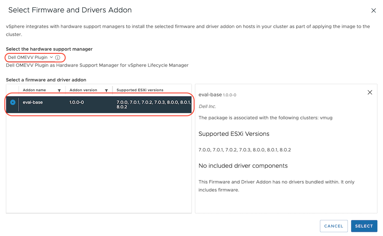Filter the Addon version column
Viewport: 383px width, 236px height.
(x=106, y=91)
